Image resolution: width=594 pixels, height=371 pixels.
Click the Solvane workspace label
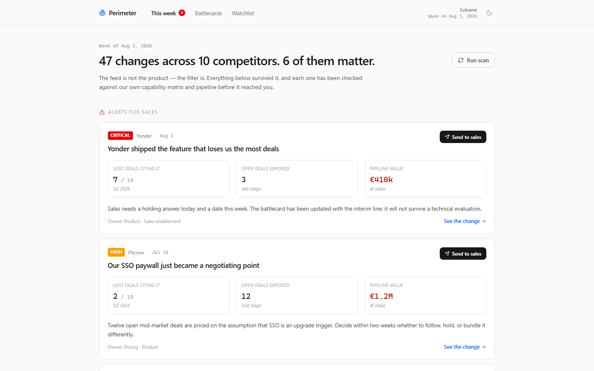[x=468, y=10]
